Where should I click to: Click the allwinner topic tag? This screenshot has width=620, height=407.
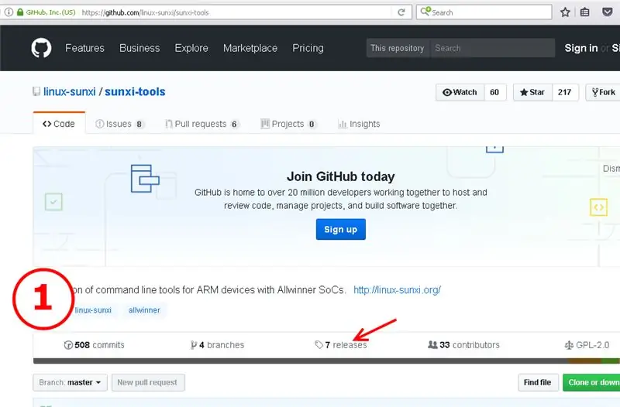click(x=144, y=310)
